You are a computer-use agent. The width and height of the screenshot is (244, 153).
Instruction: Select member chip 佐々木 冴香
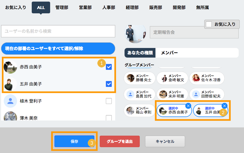(207, 78)
